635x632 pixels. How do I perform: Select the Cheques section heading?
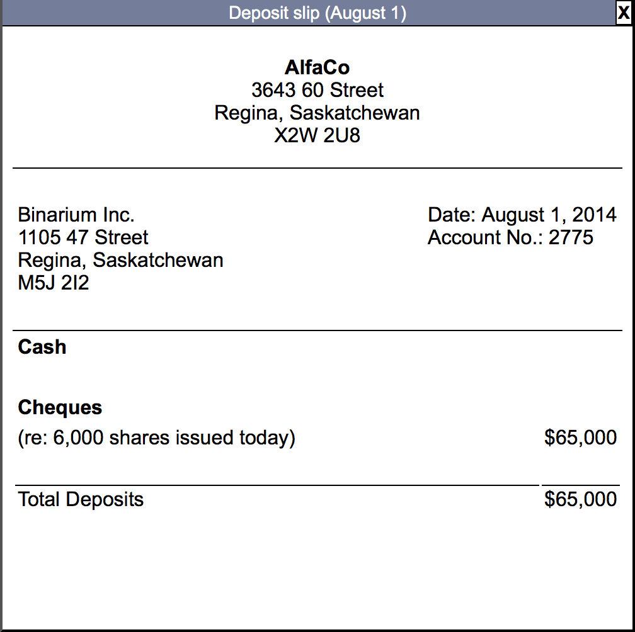point(60,407)
